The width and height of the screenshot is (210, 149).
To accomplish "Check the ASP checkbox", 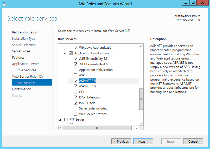I will (75, 75).
